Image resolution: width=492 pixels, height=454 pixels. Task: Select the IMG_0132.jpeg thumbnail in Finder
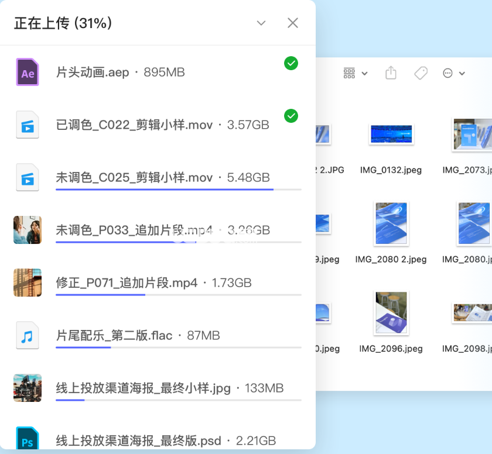(x=391, y=134)
